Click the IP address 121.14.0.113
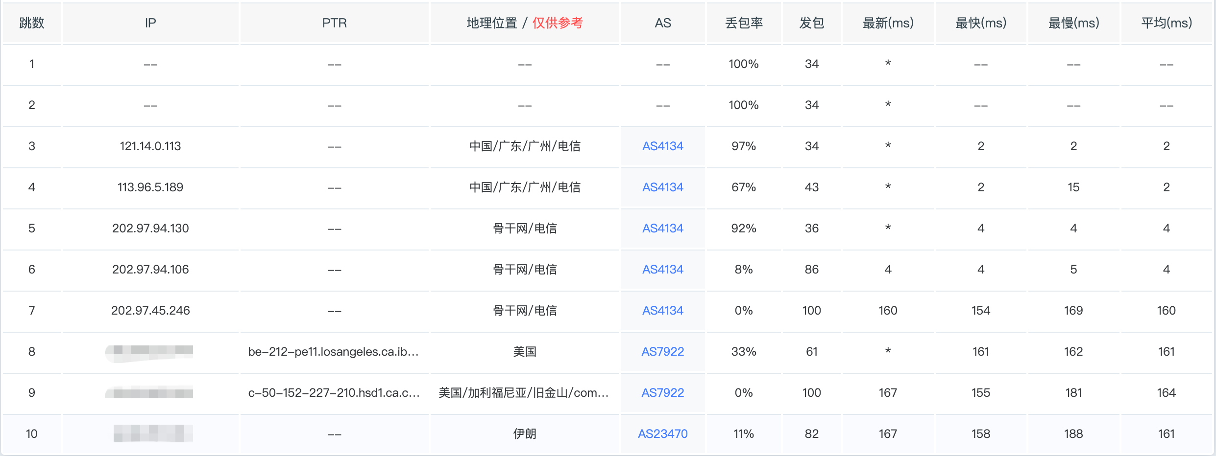The width and height of the screenshot is (1216, 456). [150, 146]
